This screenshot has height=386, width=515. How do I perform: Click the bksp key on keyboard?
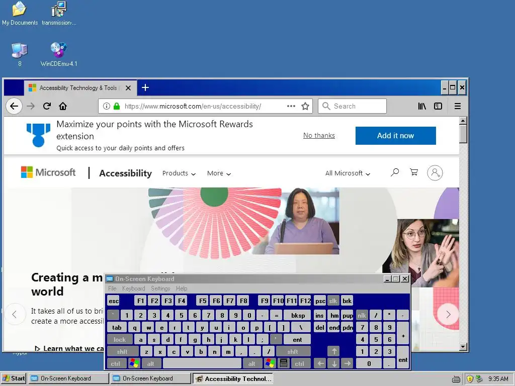298,316
